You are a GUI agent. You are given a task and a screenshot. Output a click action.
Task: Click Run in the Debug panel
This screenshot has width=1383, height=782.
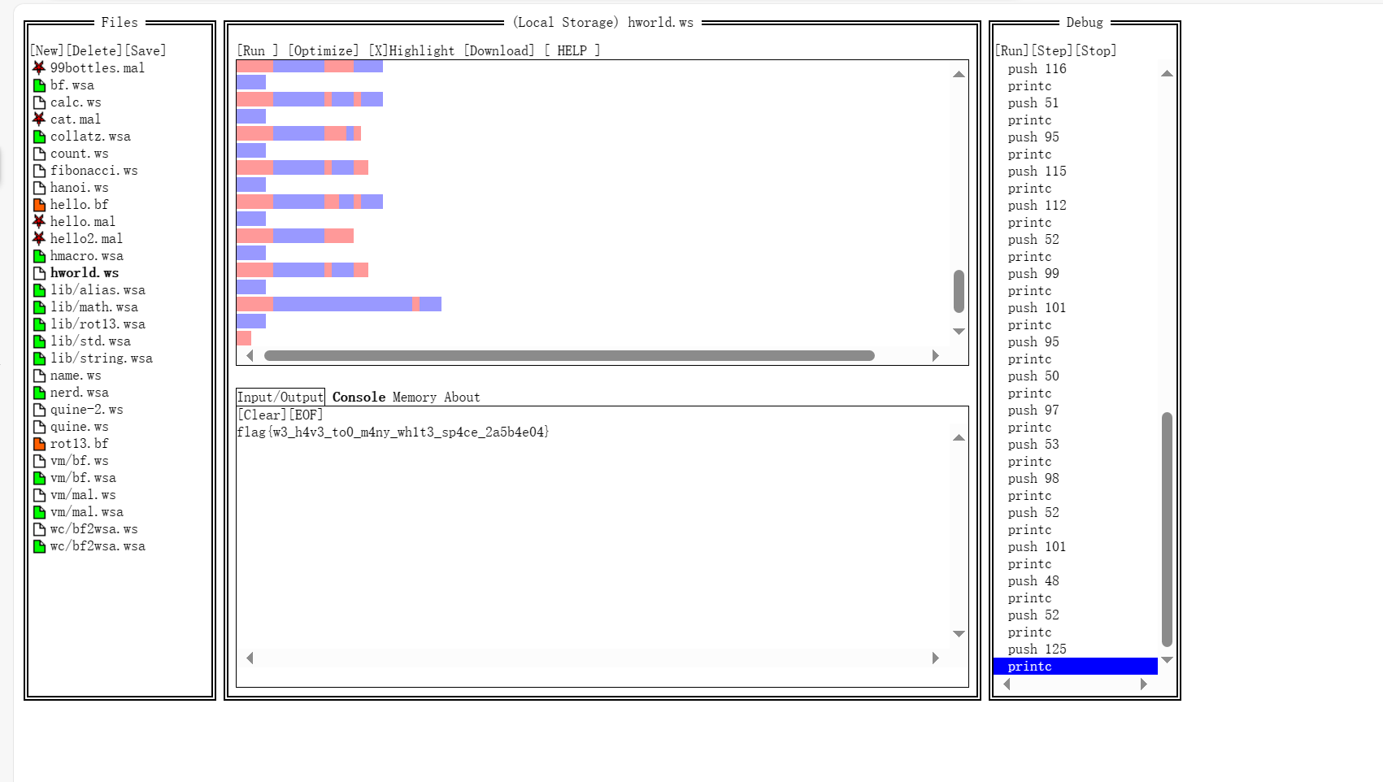pos(1011,50)
